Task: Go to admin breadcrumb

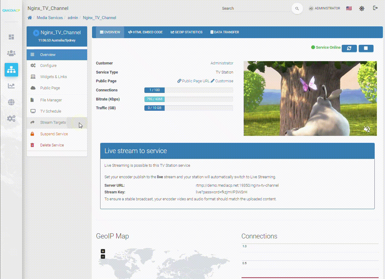Action: point(73,18)
